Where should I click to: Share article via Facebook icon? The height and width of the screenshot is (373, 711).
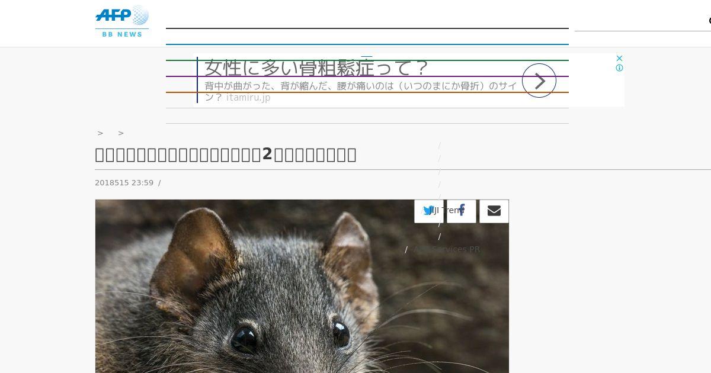click(x=462, y=211)
